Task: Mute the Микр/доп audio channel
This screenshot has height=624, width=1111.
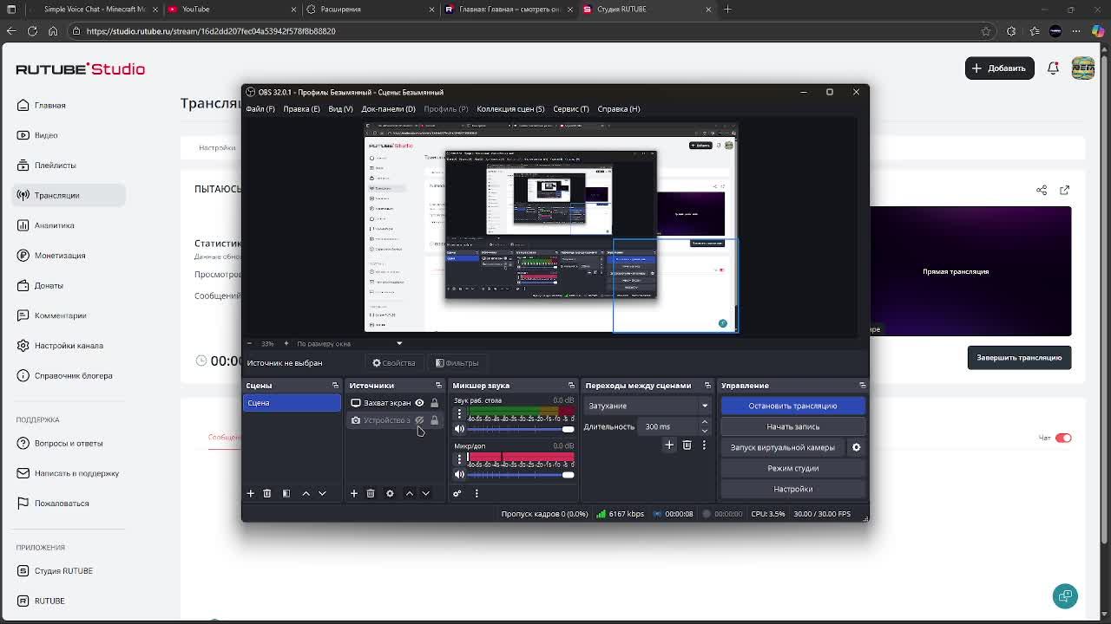Action: coord(459,475)
